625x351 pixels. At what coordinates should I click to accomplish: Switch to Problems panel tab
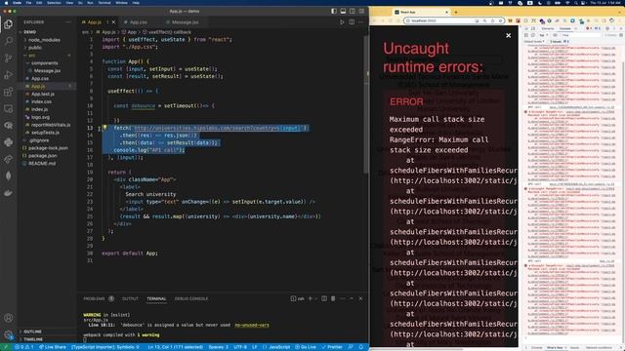pos(94,298)
